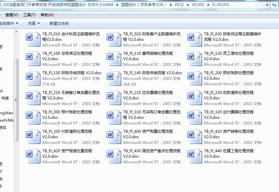
Task: Open the address bar history dropdown arrow
Action: 267,5
